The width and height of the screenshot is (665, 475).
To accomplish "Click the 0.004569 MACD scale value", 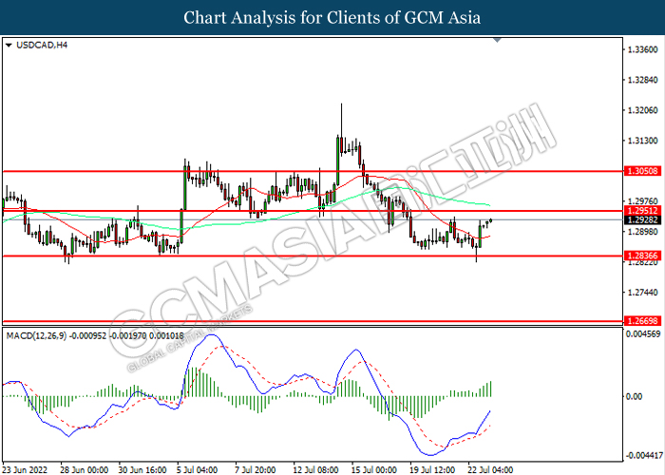I will pos(642,334).
